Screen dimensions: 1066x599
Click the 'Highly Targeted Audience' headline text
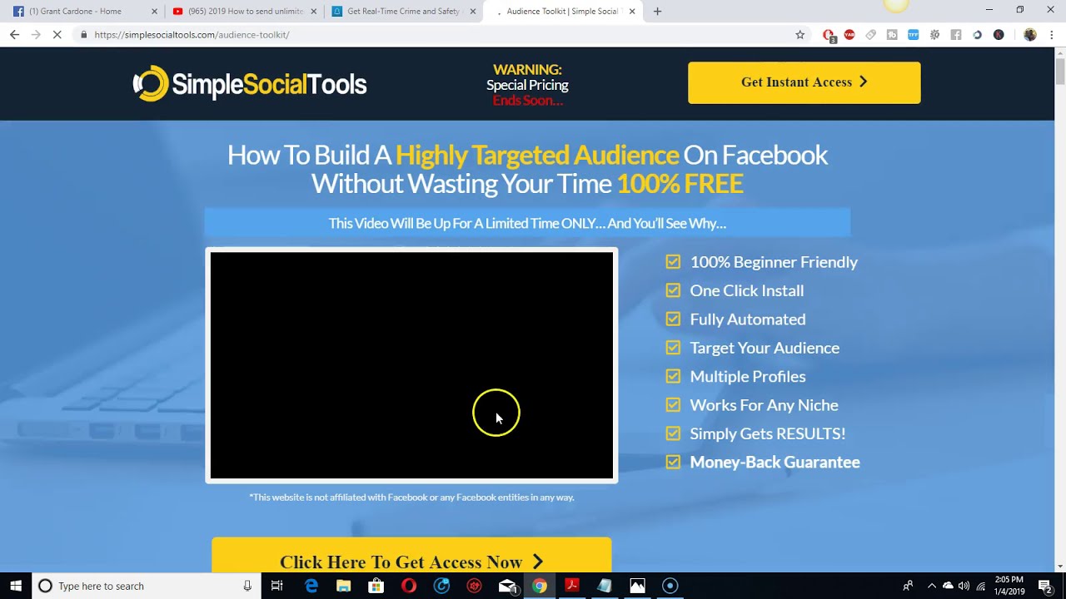click(537, 156)
